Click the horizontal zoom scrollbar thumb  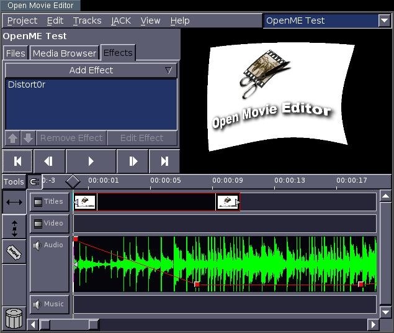click(x=69, y=325)
